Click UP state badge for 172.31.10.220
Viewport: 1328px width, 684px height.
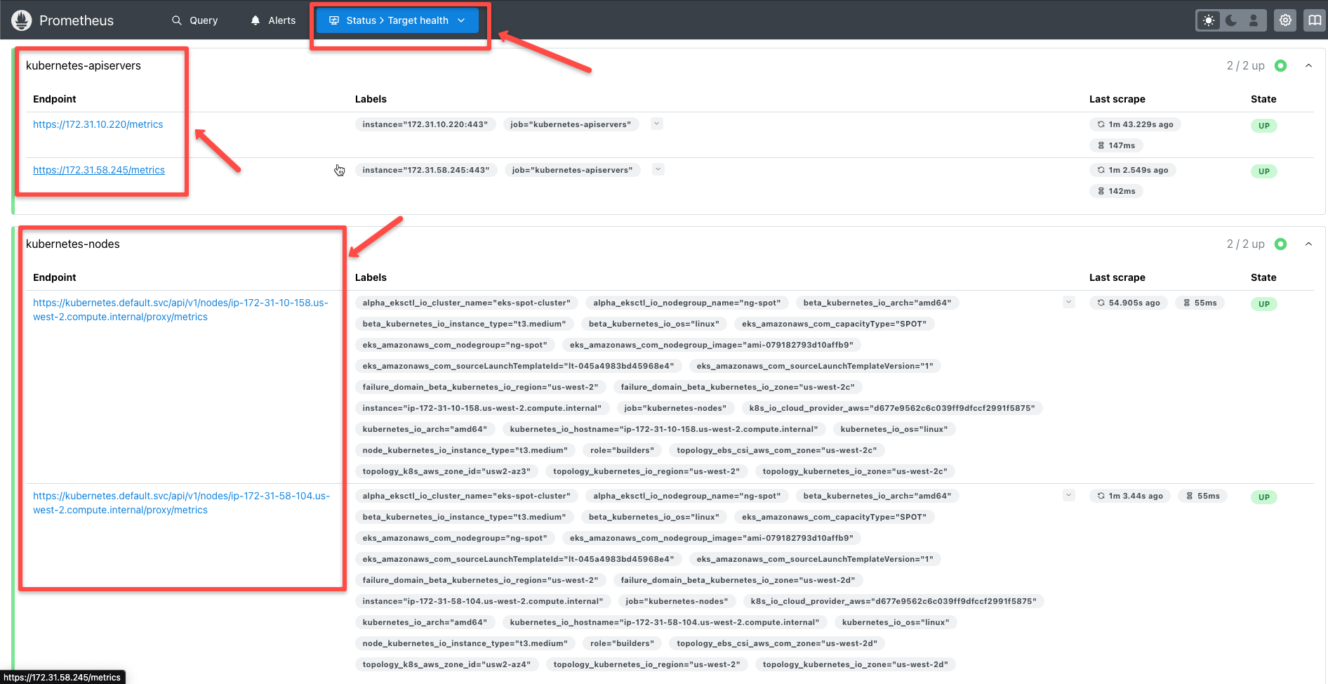(1264, 126)
